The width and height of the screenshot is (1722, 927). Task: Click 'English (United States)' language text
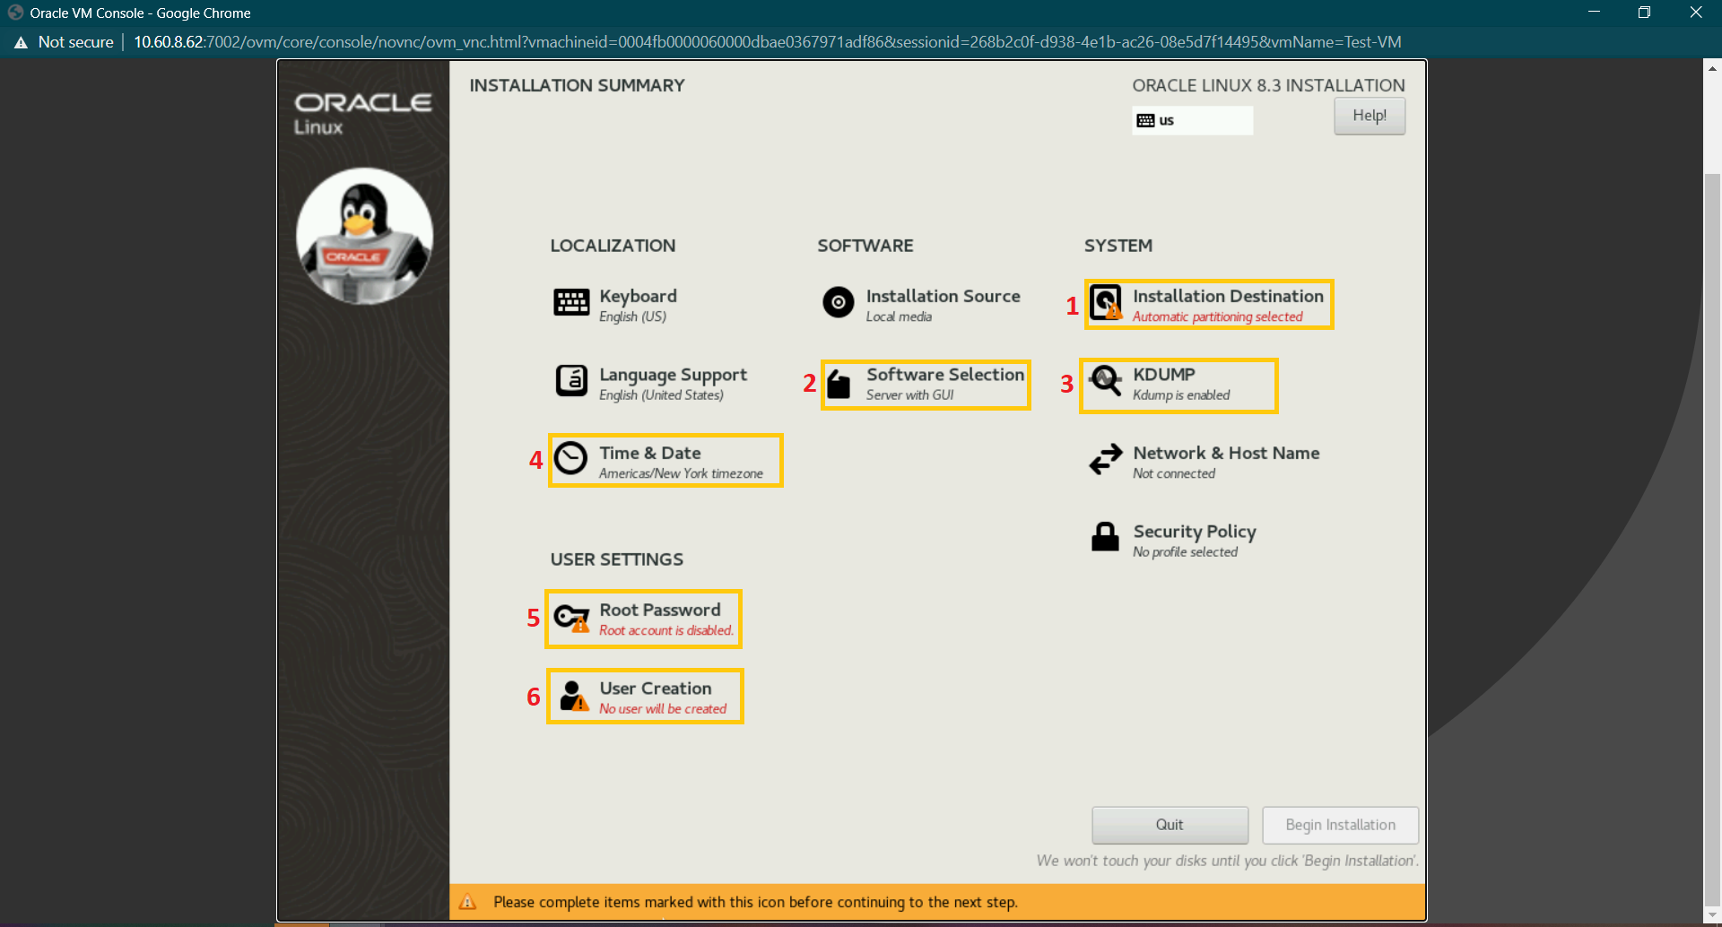tap(661, 394)
